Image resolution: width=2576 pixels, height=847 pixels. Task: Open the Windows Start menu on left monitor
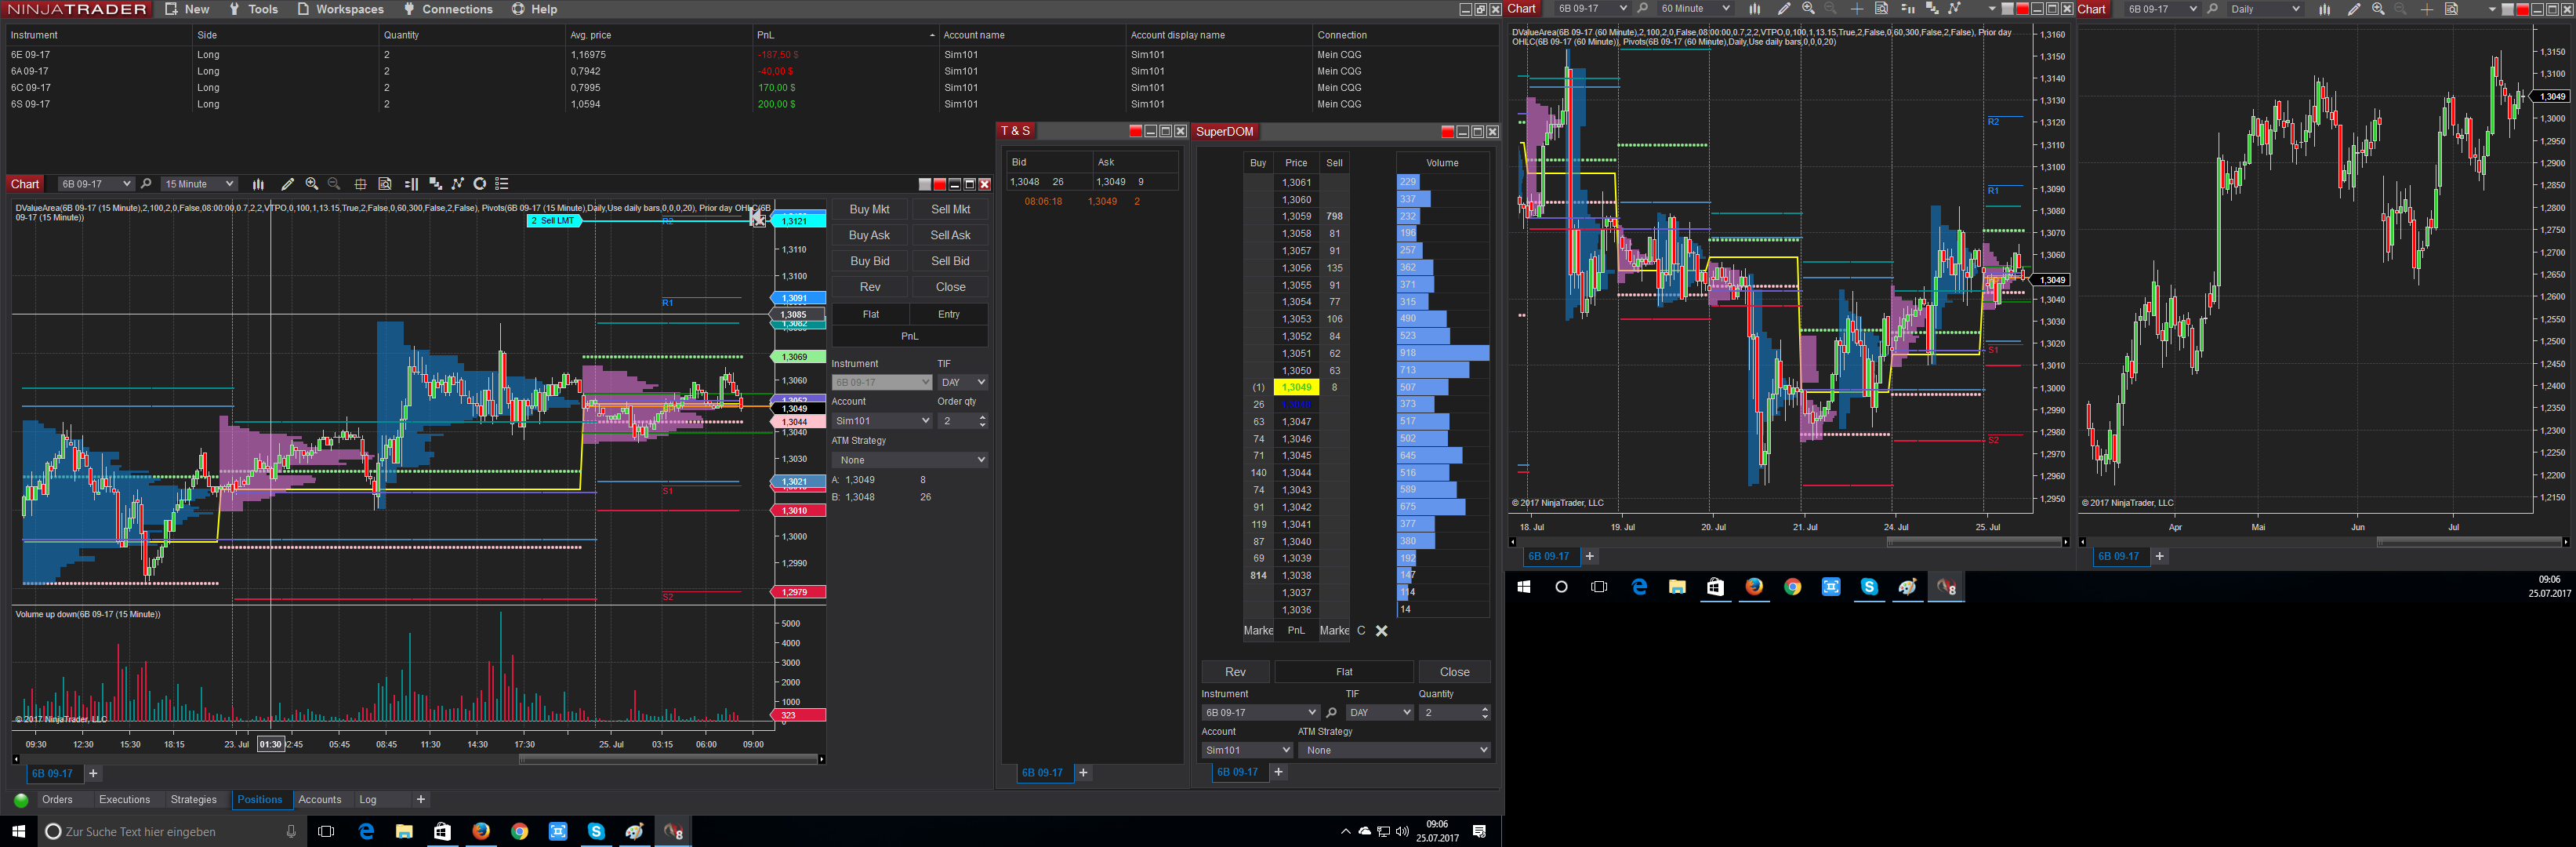tap(18, 831)
